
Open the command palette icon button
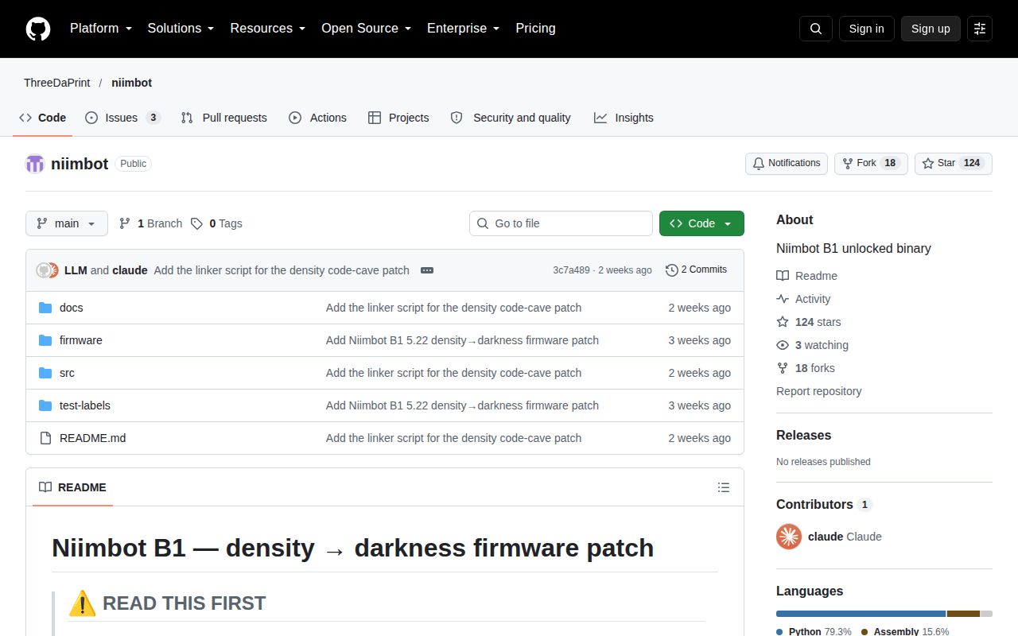pyautogui.click(x=980, y=29)
